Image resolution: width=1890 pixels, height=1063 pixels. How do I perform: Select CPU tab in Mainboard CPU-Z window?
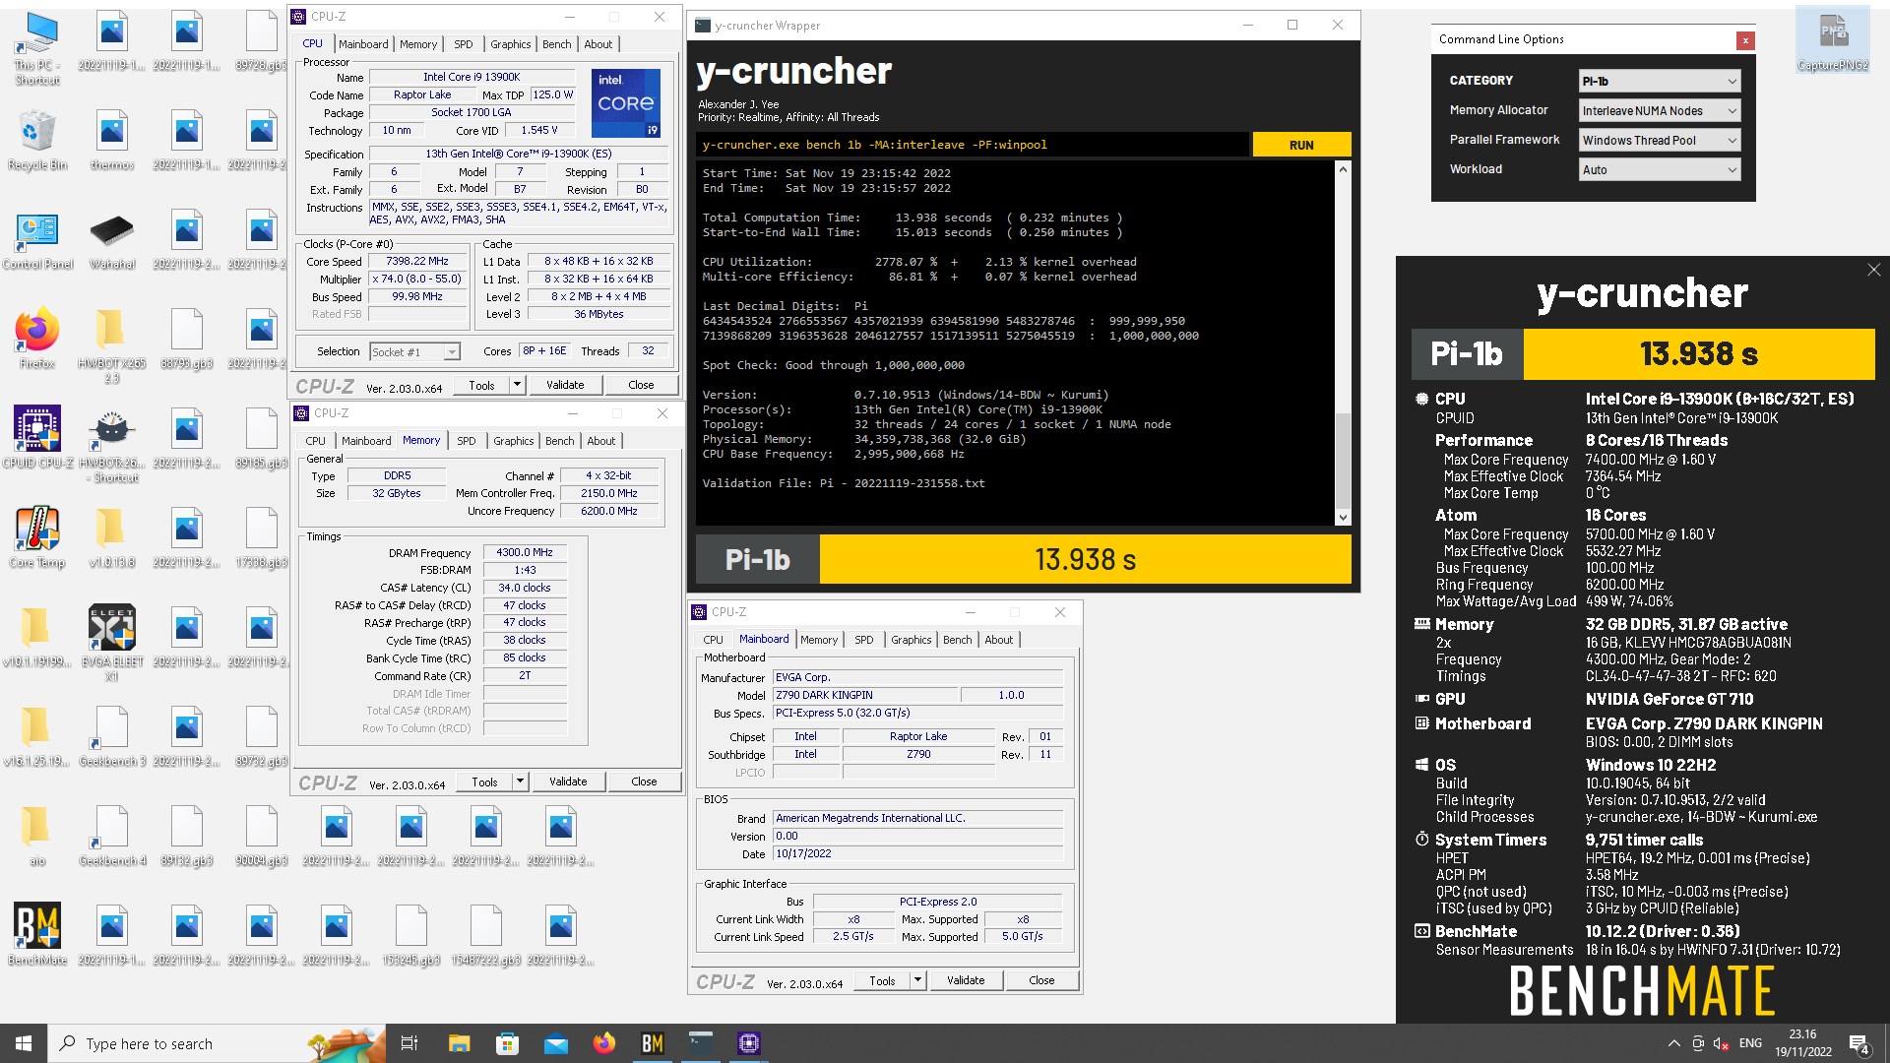[713, 640]
